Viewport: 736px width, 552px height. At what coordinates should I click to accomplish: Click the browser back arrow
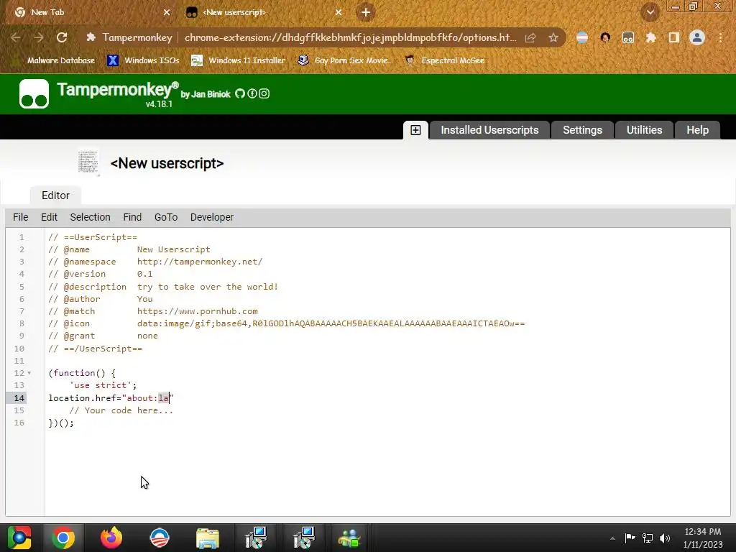coord(16,37)
